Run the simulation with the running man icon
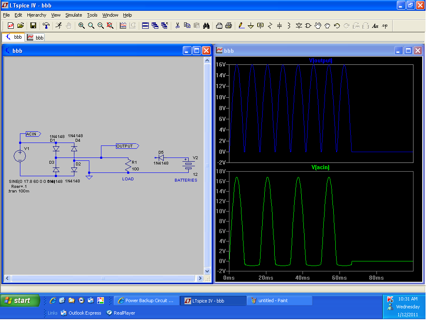The width and height of the screenshot is (433, 320). pyautogui.click(x=59, y=26)
